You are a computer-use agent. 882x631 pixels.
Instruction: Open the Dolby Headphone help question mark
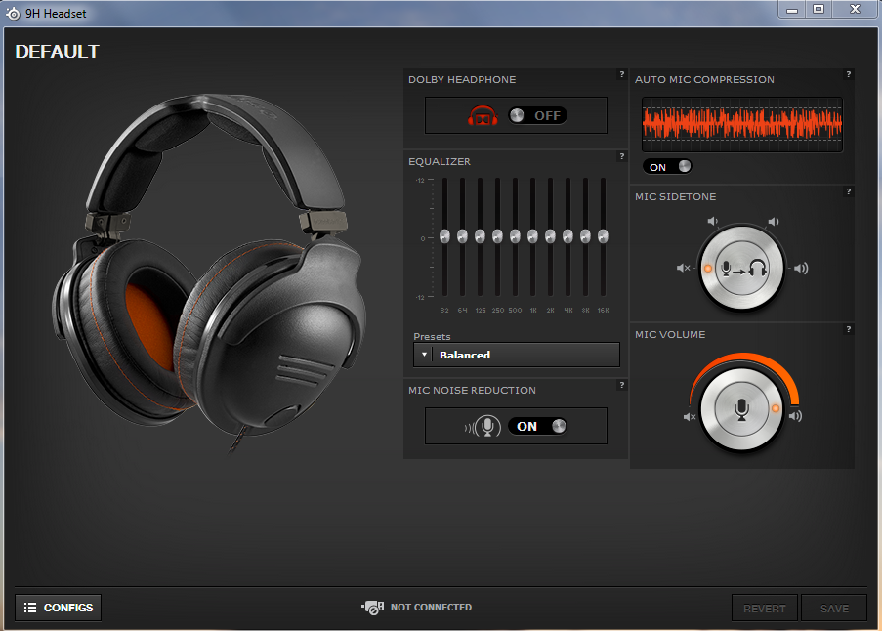coord(621,74)
